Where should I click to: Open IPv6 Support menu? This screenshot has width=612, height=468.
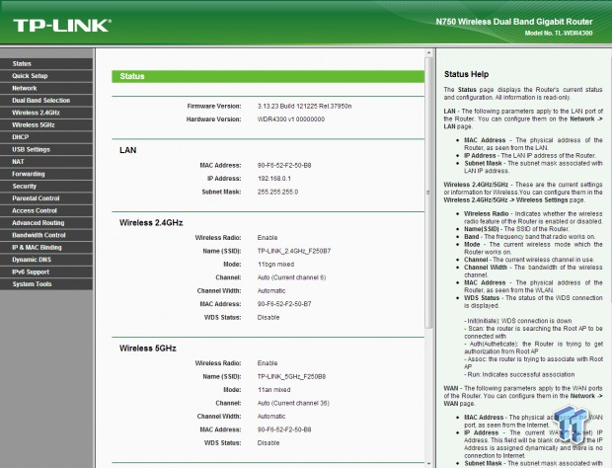click(x=46, y=273)
